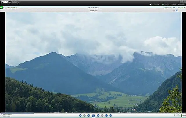Click the green back arrow icon
This screenshot has height=118, width=186.
[x=1, y=8]
